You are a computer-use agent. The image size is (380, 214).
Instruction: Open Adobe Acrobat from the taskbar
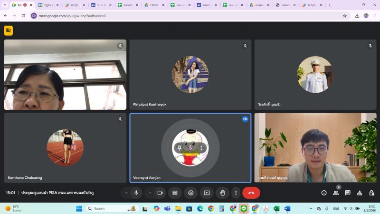[266, 209]
